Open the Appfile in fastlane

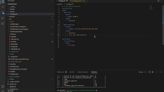point(14,37)
